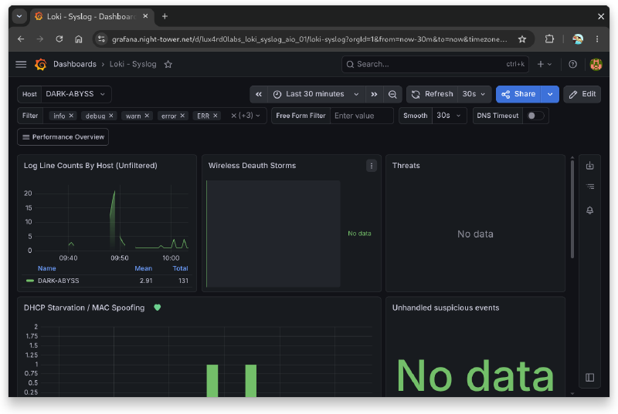Open the browser profile avatar

[578, 39]
